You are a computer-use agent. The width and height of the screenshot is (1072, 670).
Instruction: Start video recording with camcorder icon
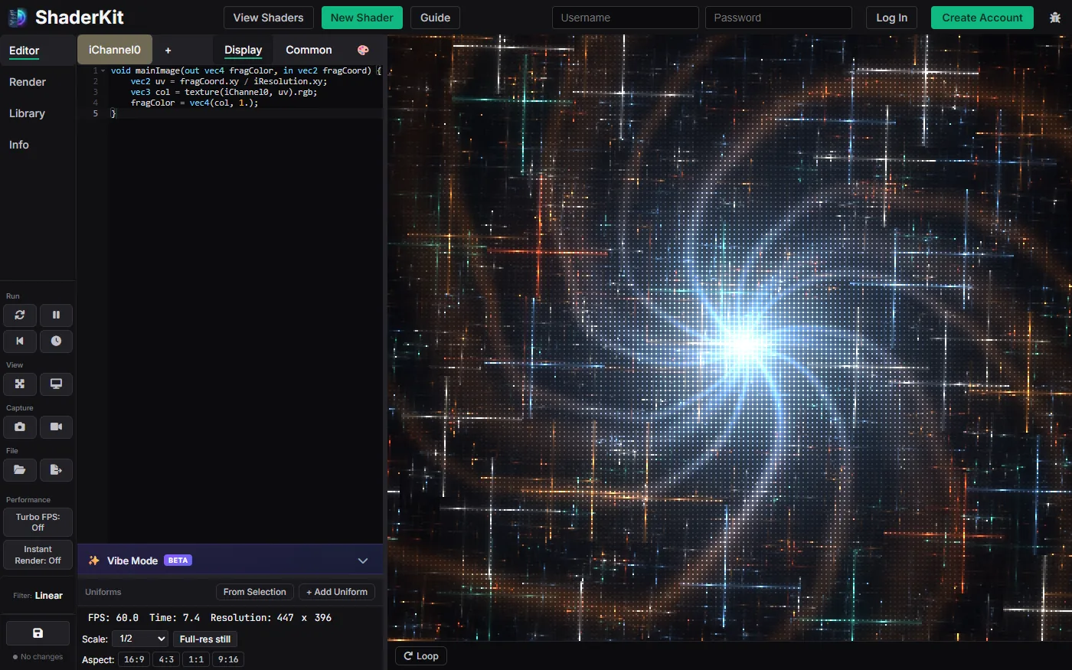[56, 427]
